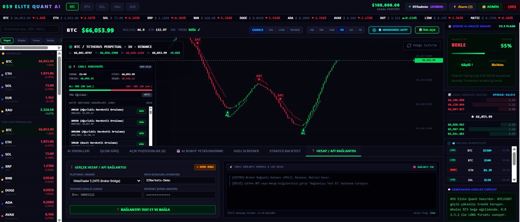Screen dimensions: 520x222
Task: Open the Alarm (3) notifications
Action: (x=463, y=7)
